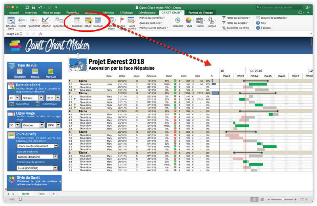Open Samedi, dimanche weekend dropdown
This screenshot has height=206, width=317.
(55, 156)
